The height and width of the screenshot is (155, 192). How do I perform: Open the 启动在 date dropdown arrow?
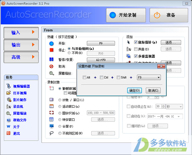tap(179, 116)
